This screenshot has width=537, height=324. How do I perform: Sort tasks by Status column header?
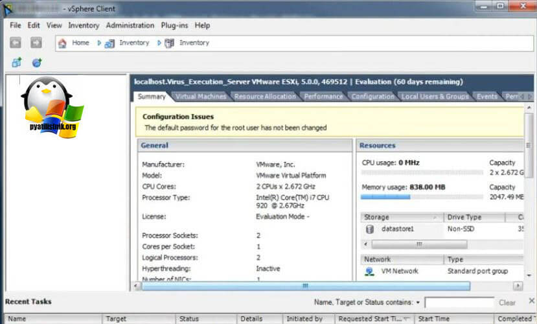(206, 319)
